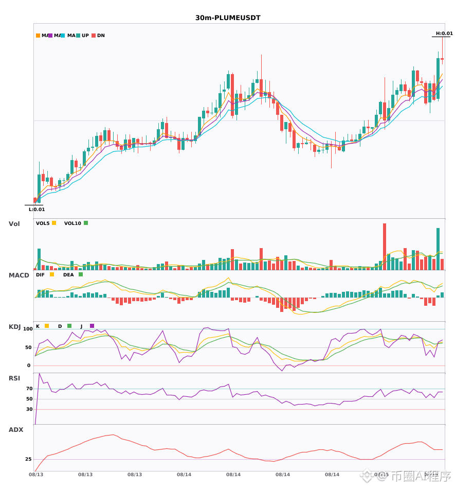
Task: Click the MACD panel label
Action: click(x=19, y=275)
